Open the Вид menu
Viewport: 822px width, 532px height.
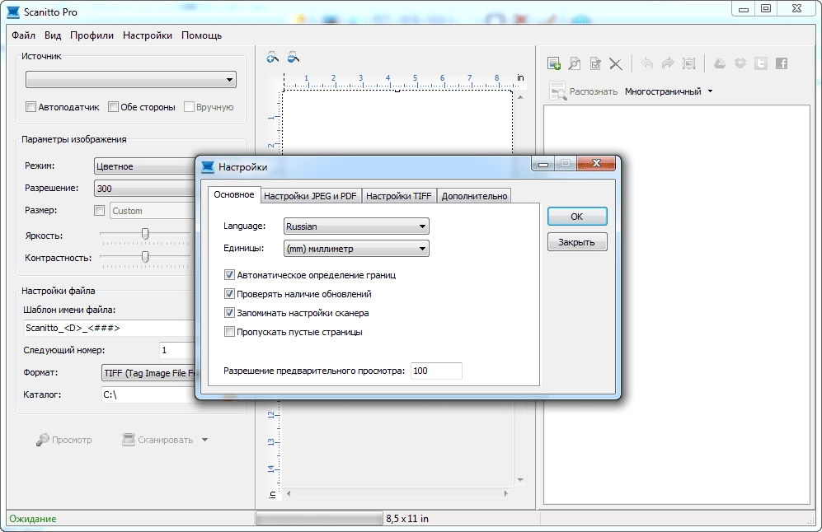(53, 35)
